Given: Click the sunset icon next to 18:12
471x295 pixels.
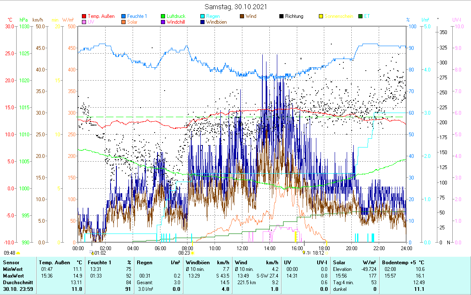Looking at the screenshot, I should (327, 253).
